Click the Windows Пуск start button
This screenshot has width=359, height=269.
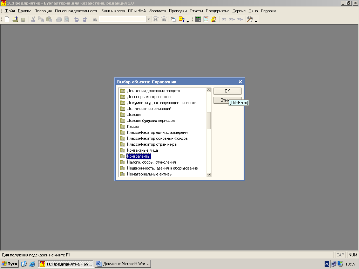tap(10, 264)
